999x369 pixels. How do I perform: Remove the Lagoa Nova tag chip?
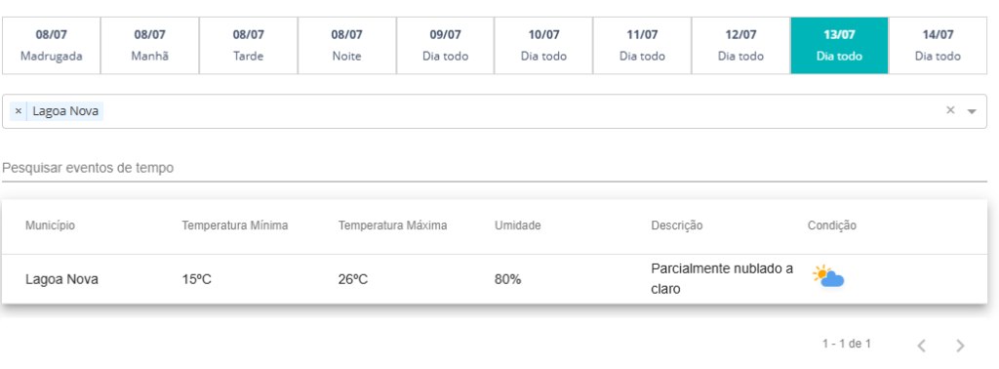pyautogui.click(x=19, y=111)
